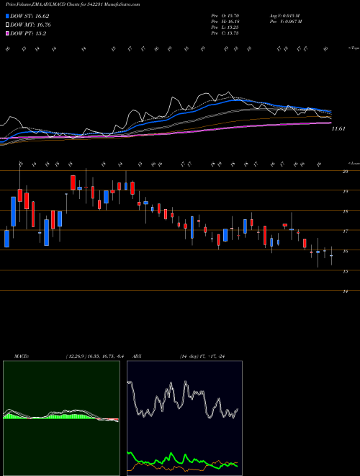Click the 'Avg V: 0.015 M' value
Screen dimensions: 360x476
284,15
